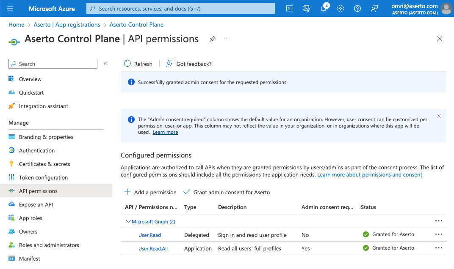Go to Certificates & secrets

(x=44, y=164)
